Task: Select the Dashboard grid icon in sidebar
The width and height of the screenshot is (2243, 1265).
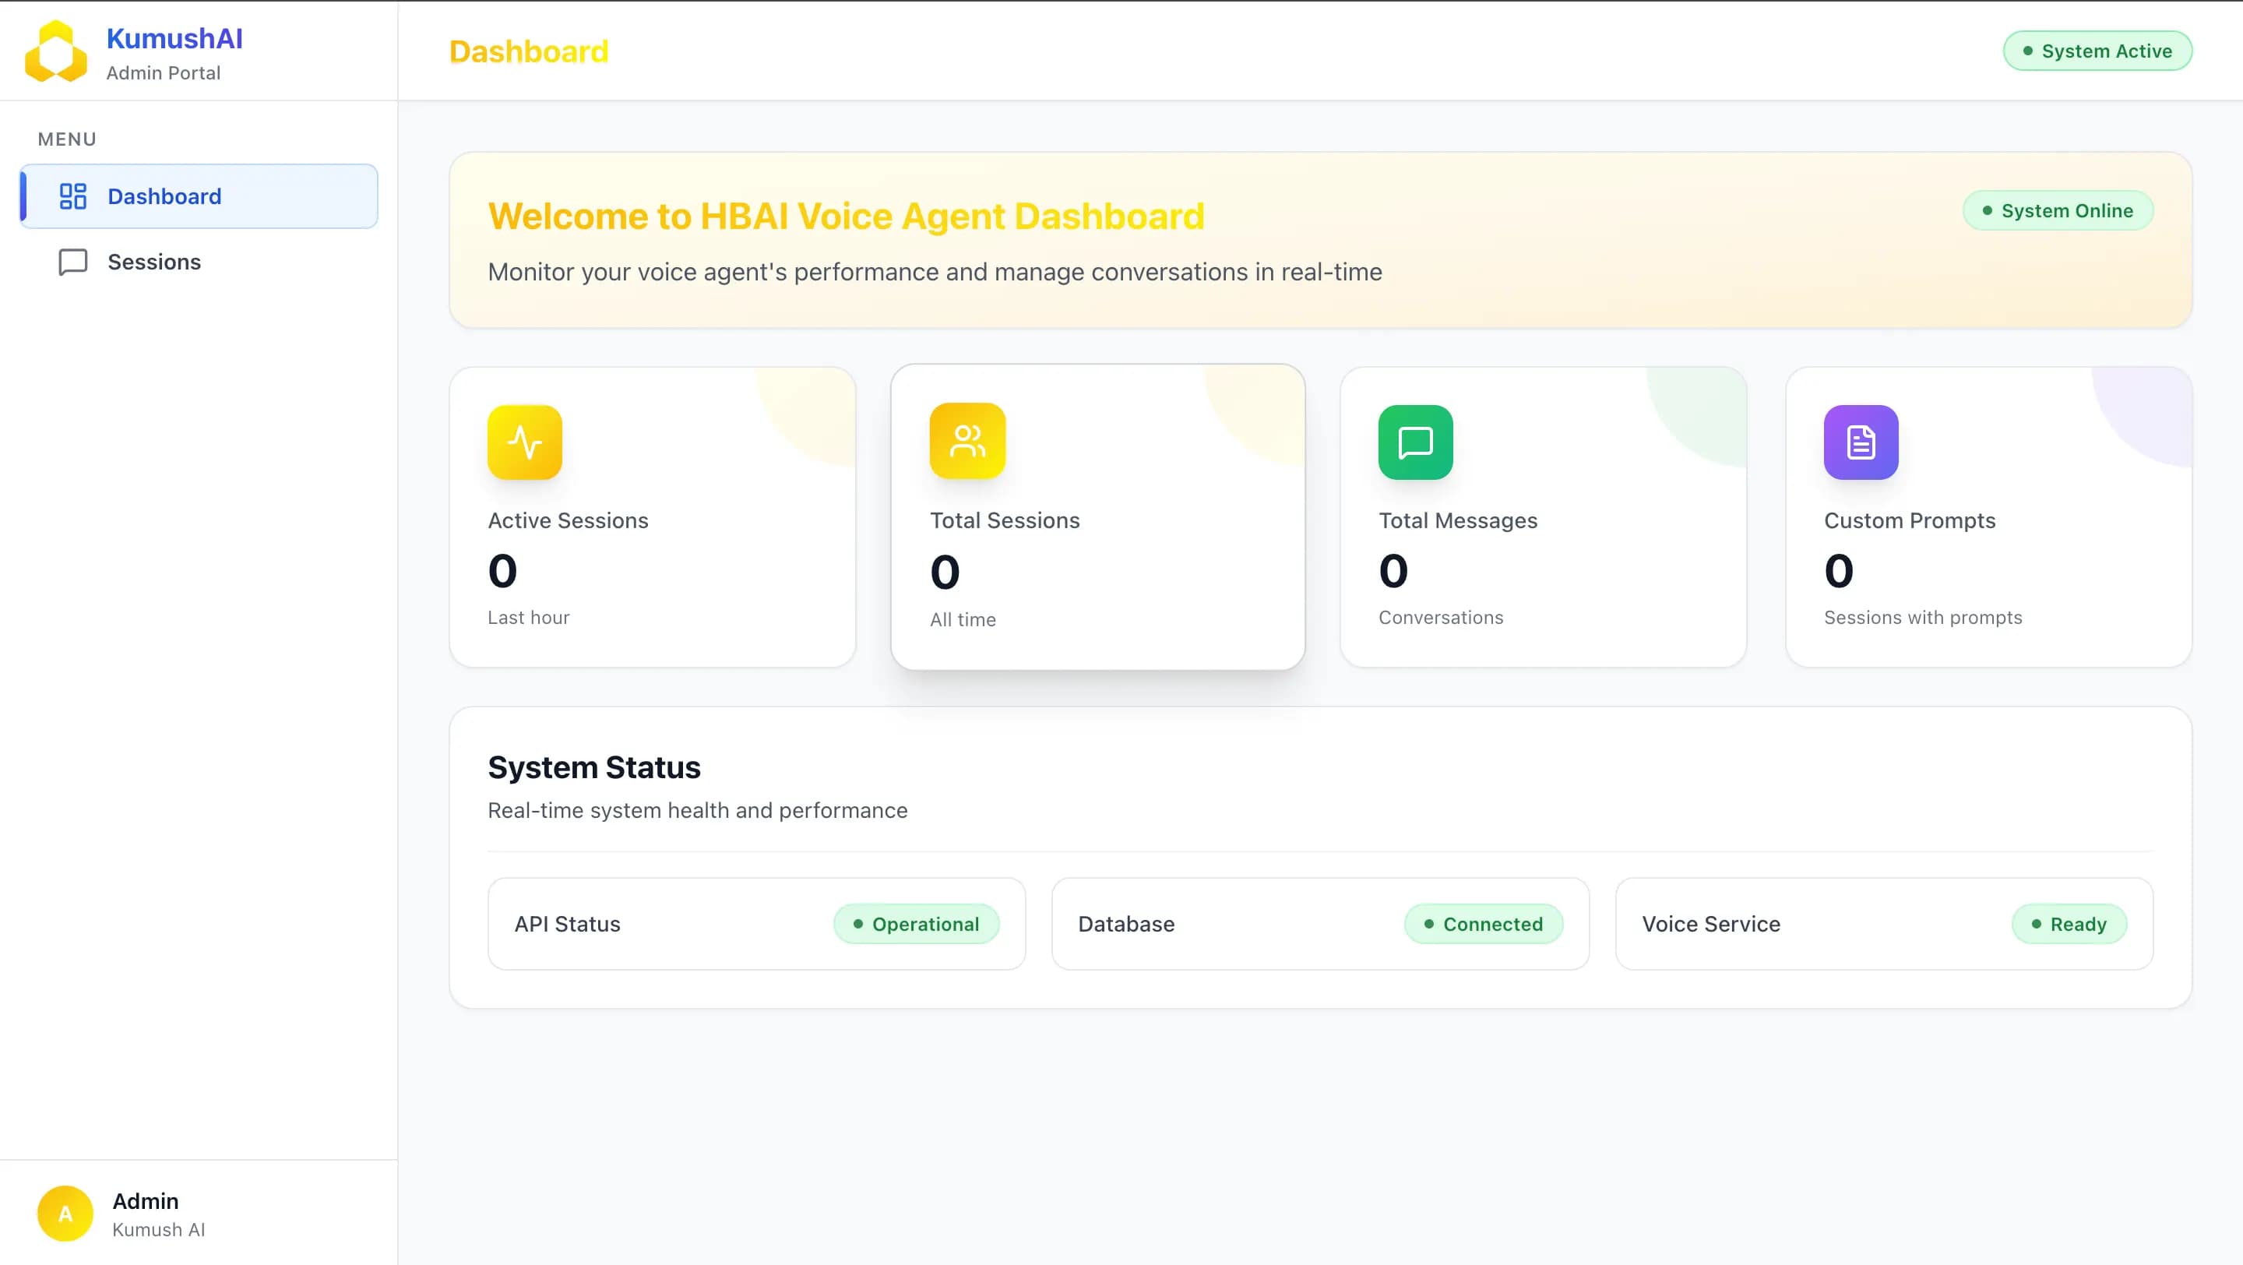Action: [73, 196]
